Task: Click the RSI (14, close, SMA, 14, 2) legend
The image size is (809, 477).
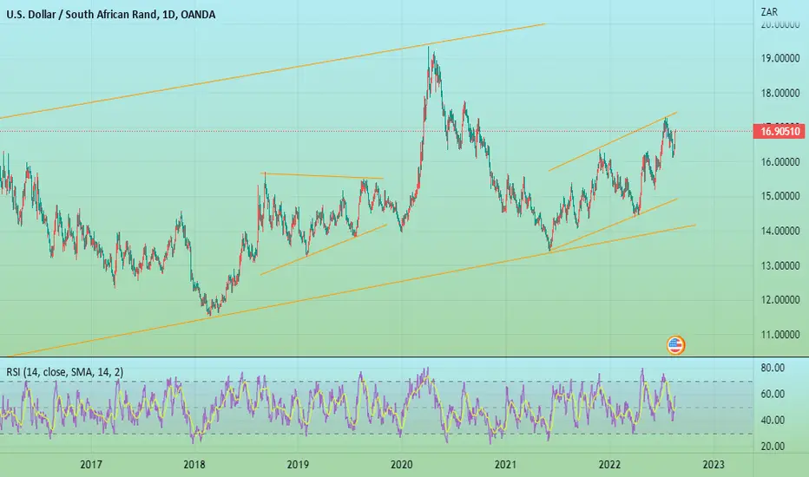Action: [x=64, y=372]
